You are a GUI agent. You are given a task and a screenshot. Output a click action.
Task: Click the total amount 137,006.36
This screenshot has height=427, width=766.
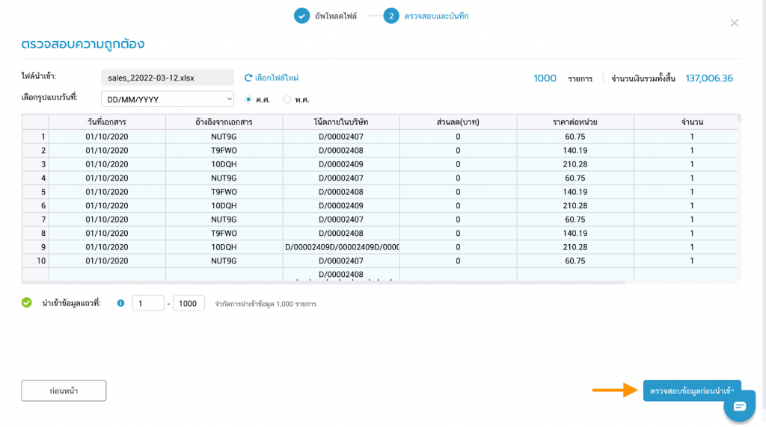709,78
